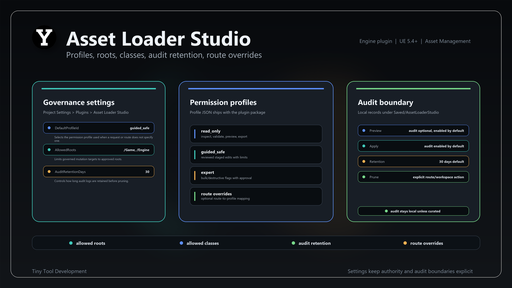512x288 pixels.
Task: Open the guided_safe profile card
Action: click(x=256, y=155)
